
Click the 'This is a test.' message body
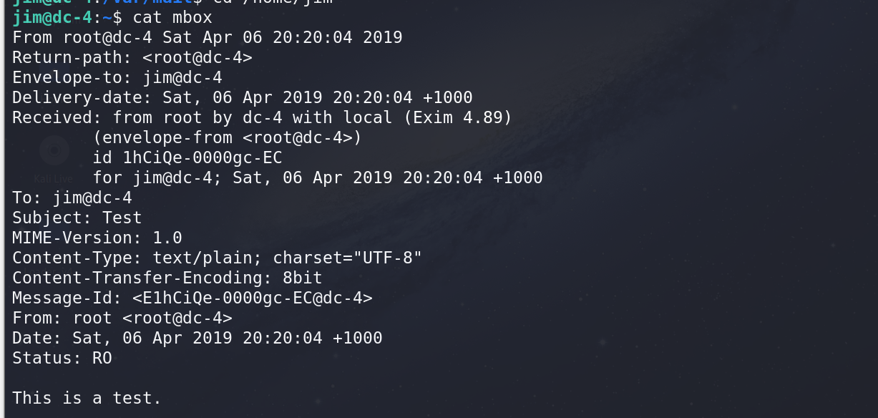(x=87, y=398)
